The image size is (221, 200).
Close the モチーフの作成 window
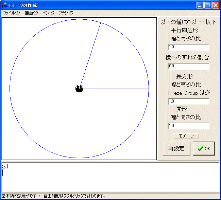[x=216, y=5]
